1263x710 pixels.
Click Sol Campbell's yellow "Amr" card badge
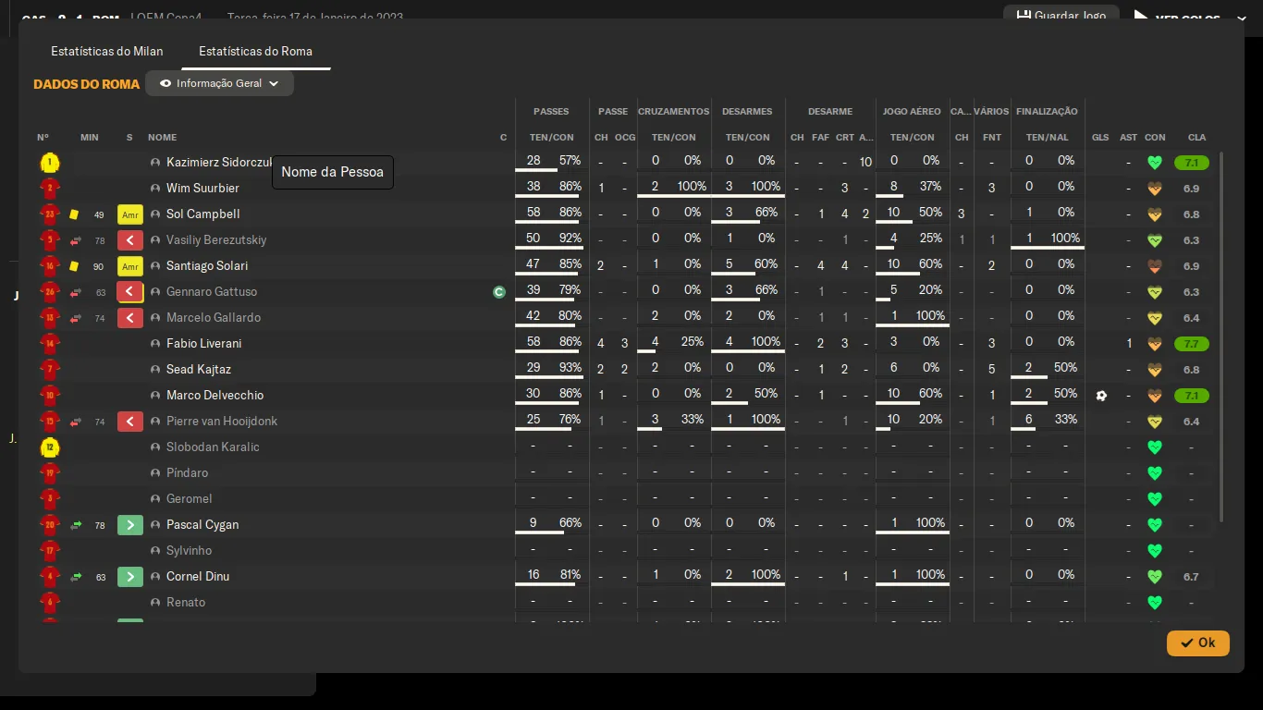pos(130,214)
